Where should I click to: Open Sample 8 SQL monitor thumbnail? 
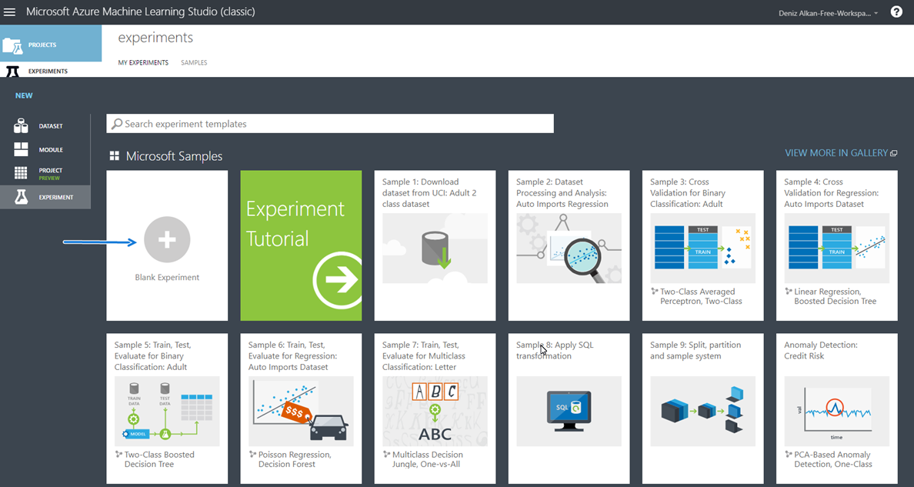coord(569,411)
